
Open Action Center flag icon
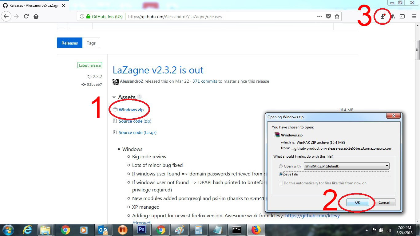374,230
